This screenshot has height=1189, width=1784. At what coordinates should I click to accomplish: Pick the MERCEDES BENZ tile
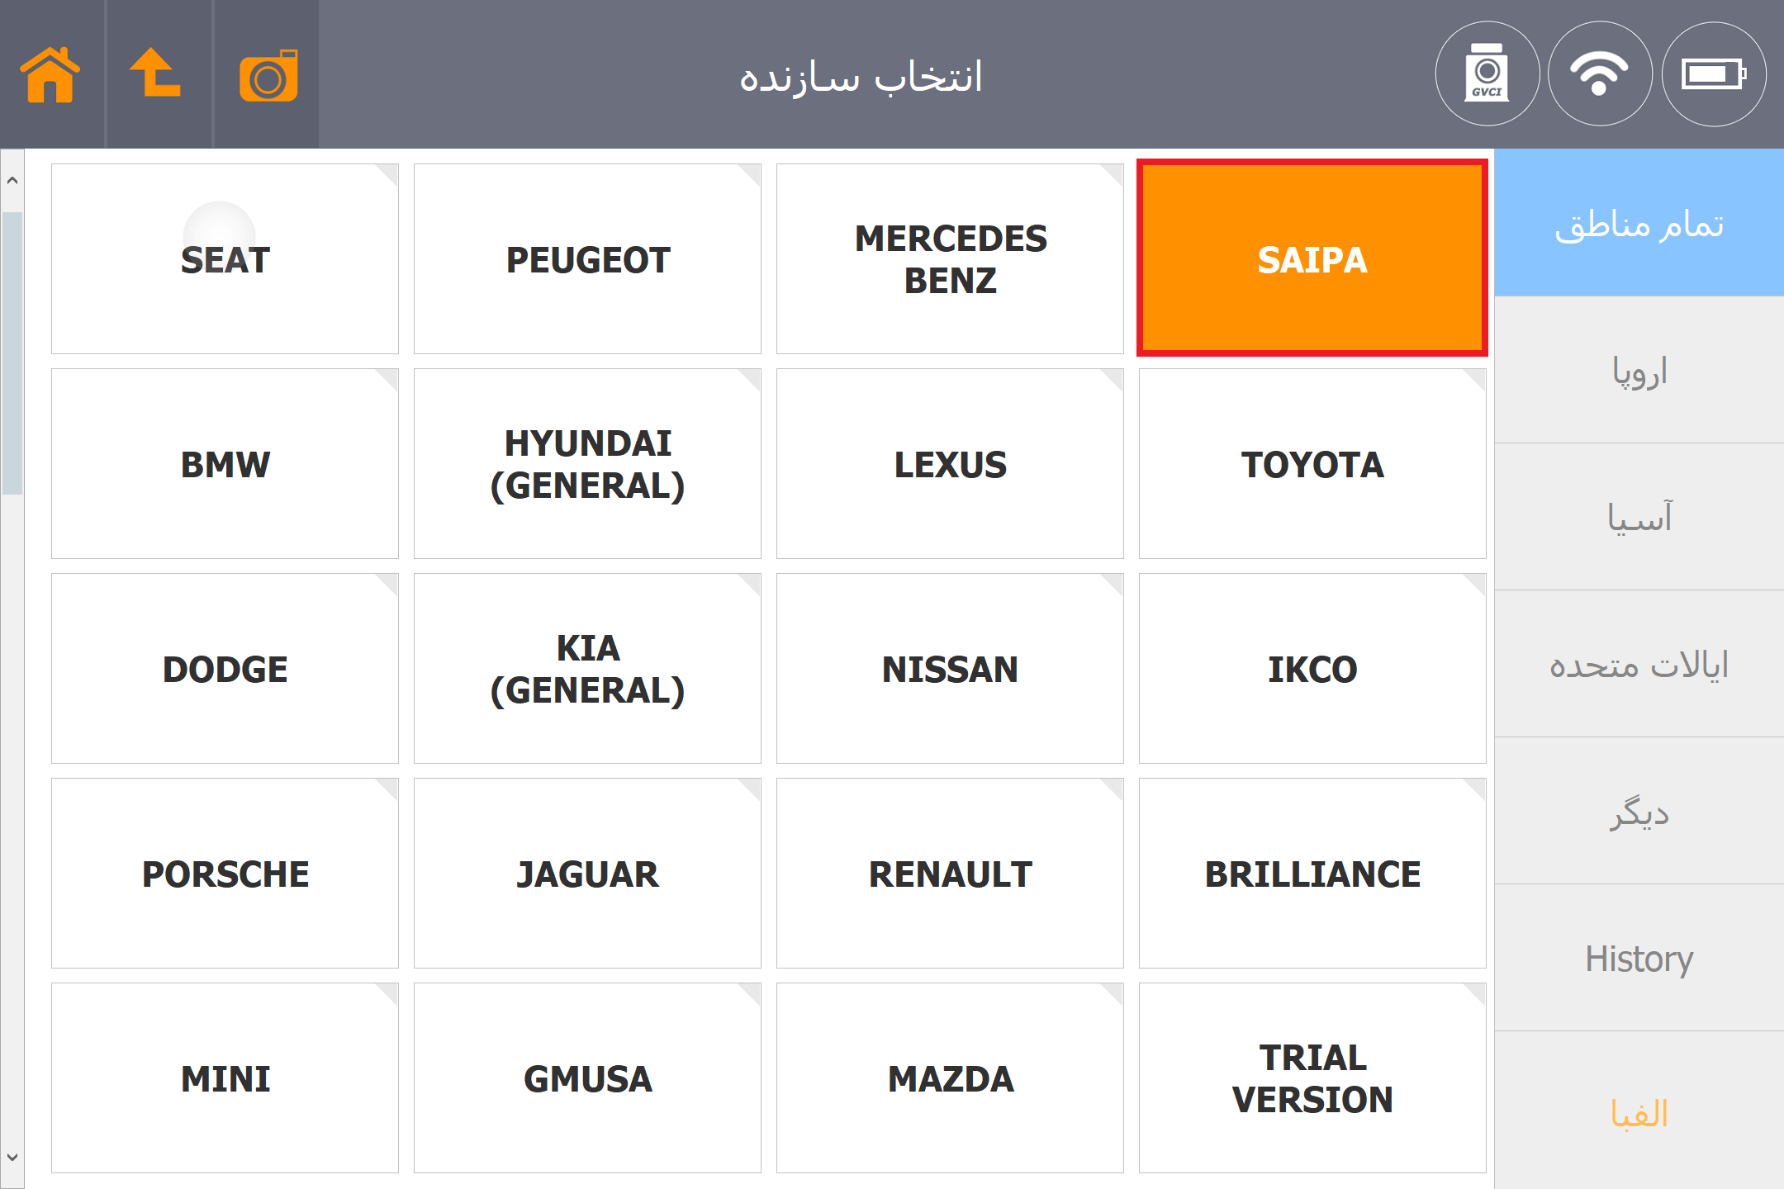tap(950, 259)
